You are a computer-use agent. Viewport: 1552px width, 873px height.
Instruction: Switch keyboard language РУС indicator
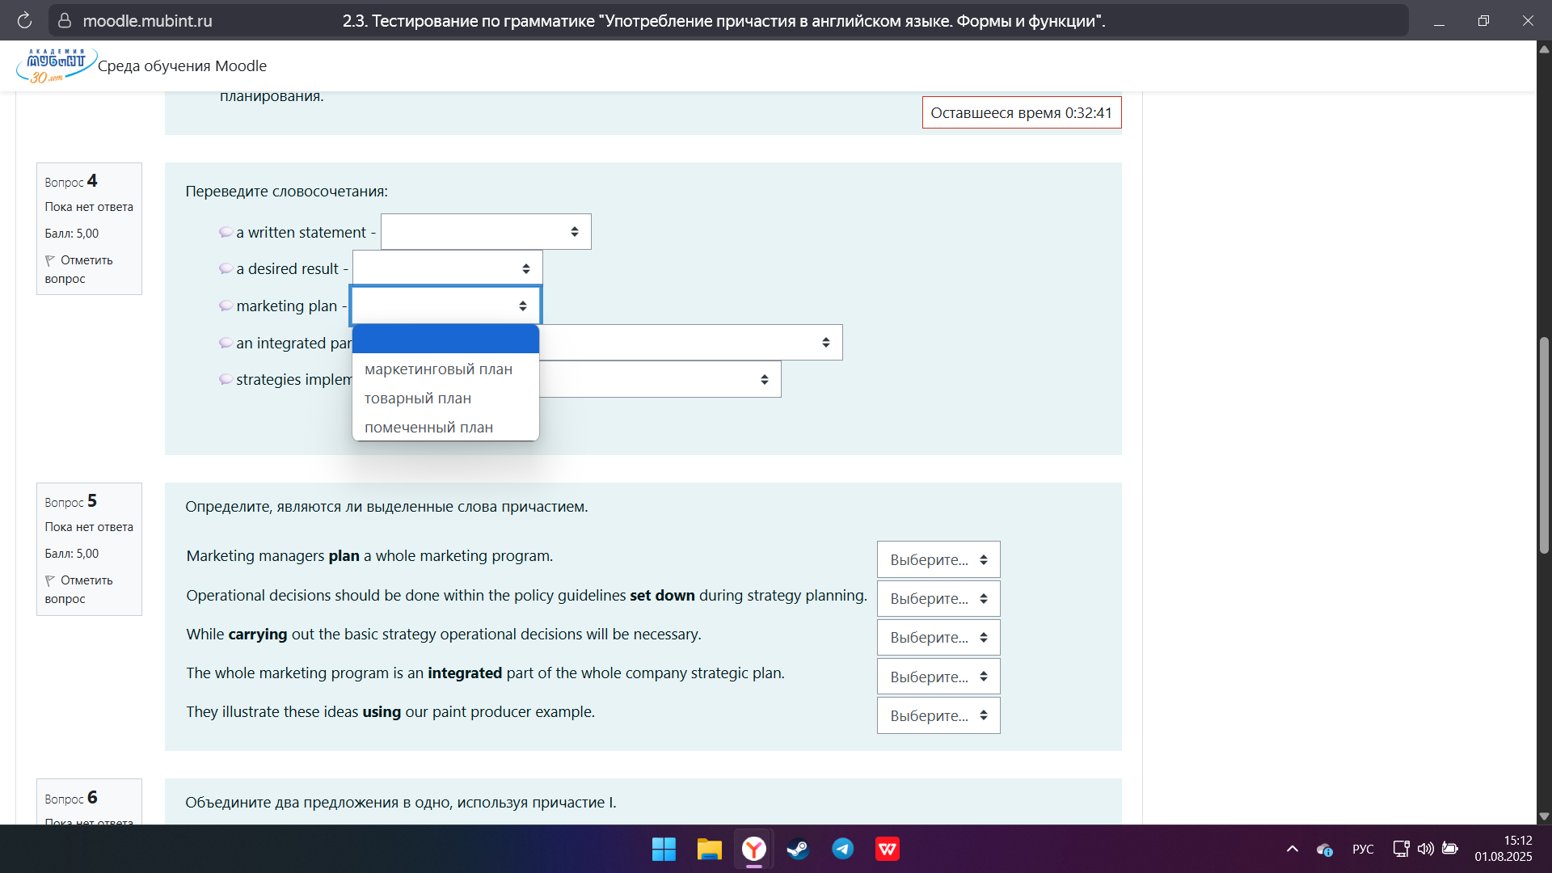1363,849
